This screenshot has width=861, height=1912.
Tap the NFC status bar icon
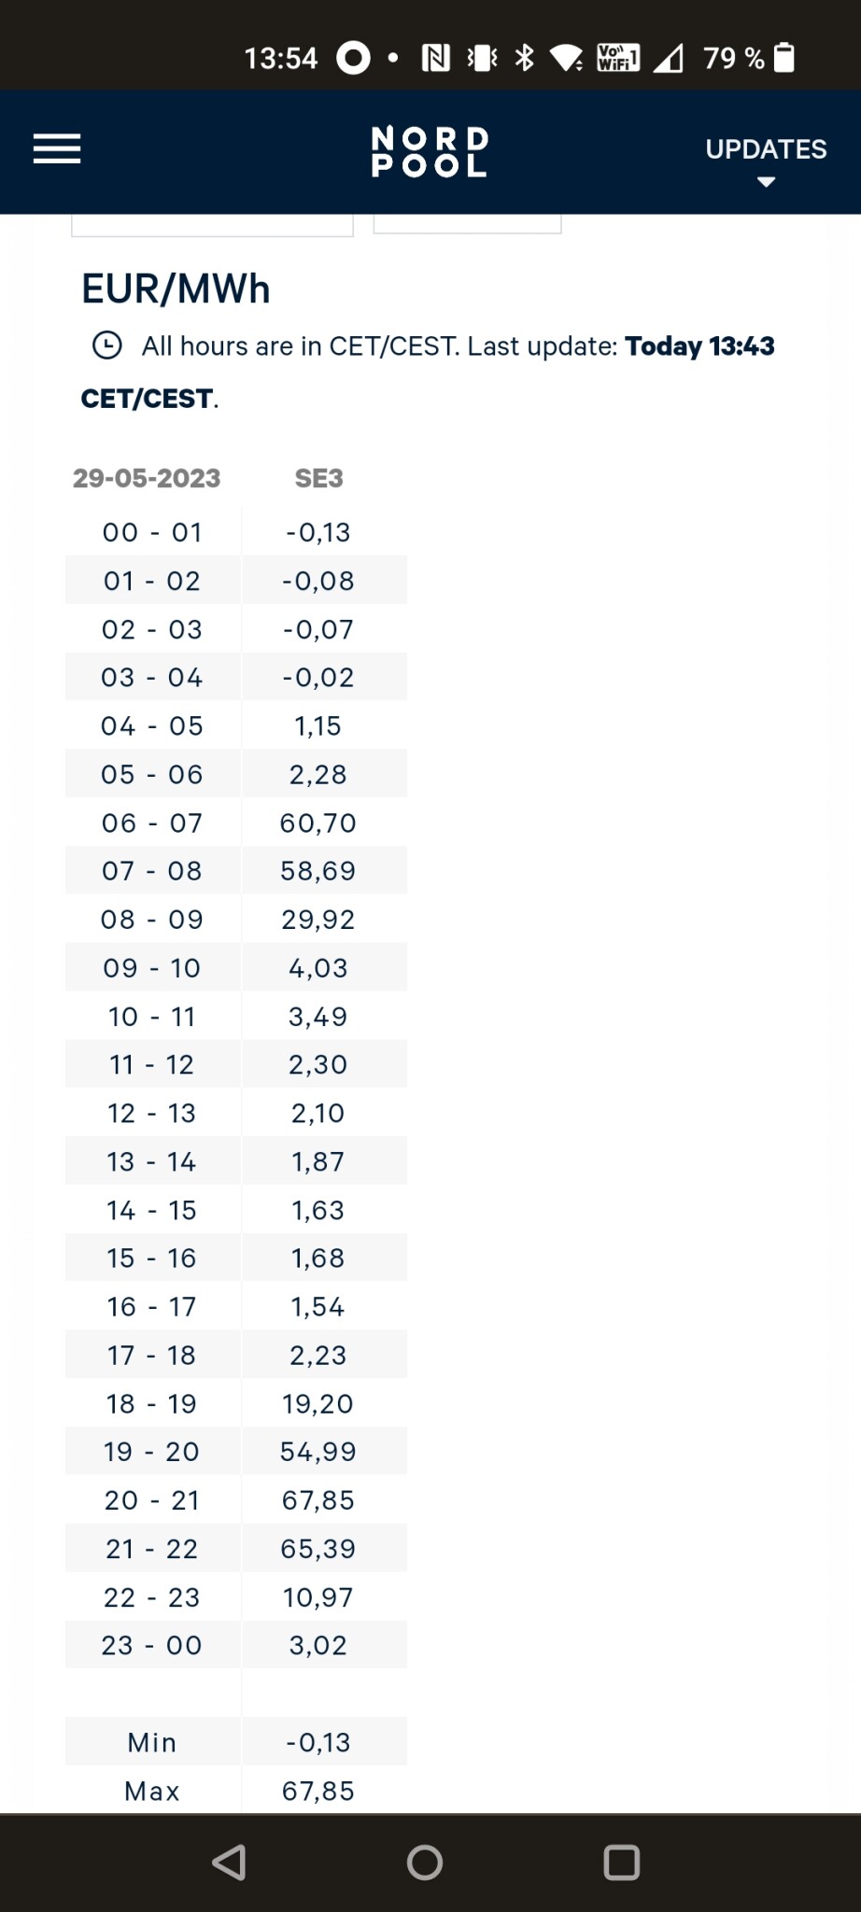click(435, 58)
